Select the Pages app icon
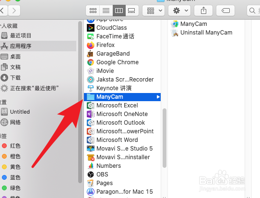The height and width of the screenshot is (198, 260). pos(91,183)
